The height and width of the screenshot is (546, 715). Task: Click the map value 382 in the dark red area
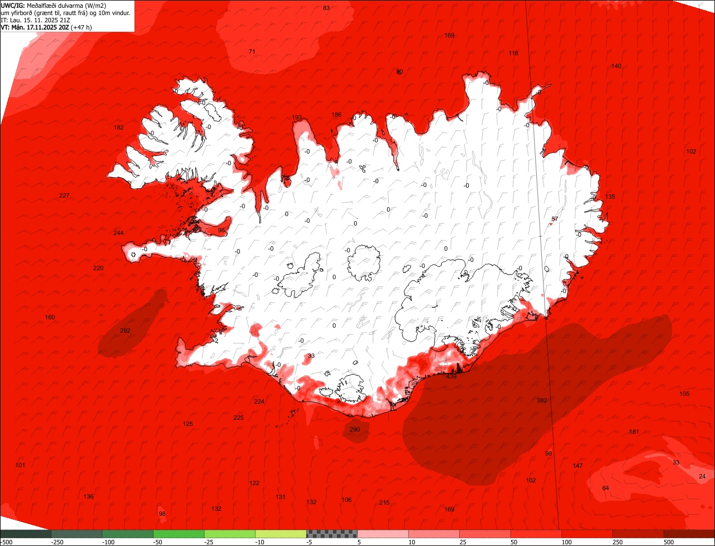(x=542, y=401)
